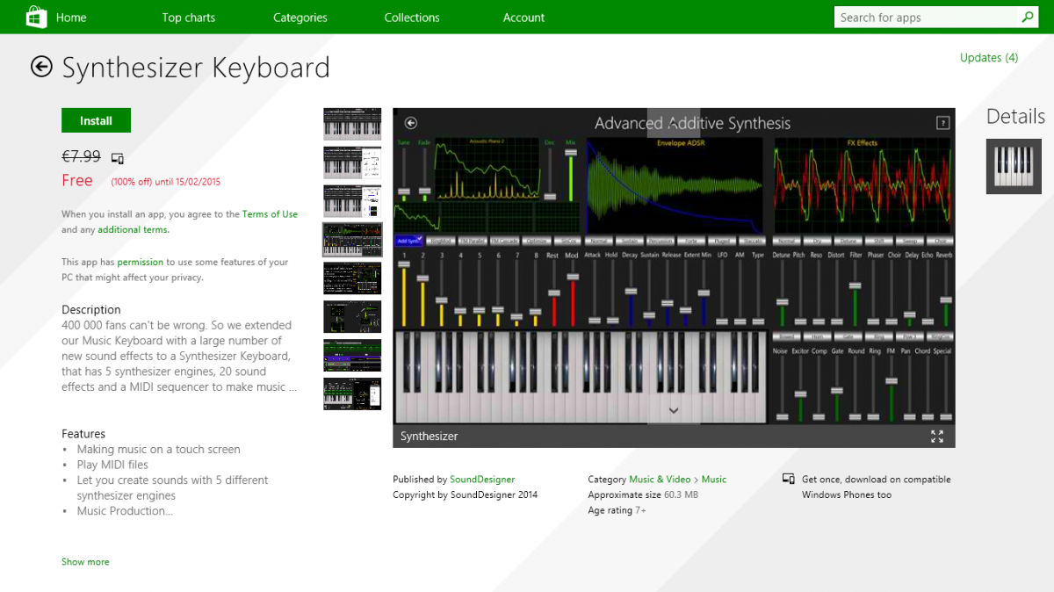Install the Synthesizer Keyboard app

(96, 120)
